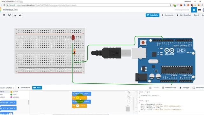Open Libraries
The width and height of the screenshot is (204, 115).
154,88
